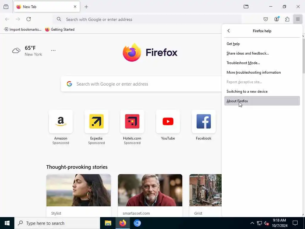The height and width of the screenshot is (229, 305).
Task: Open the Grist story thumbnail
Action: pyautogui.click(x=206, y=190)
